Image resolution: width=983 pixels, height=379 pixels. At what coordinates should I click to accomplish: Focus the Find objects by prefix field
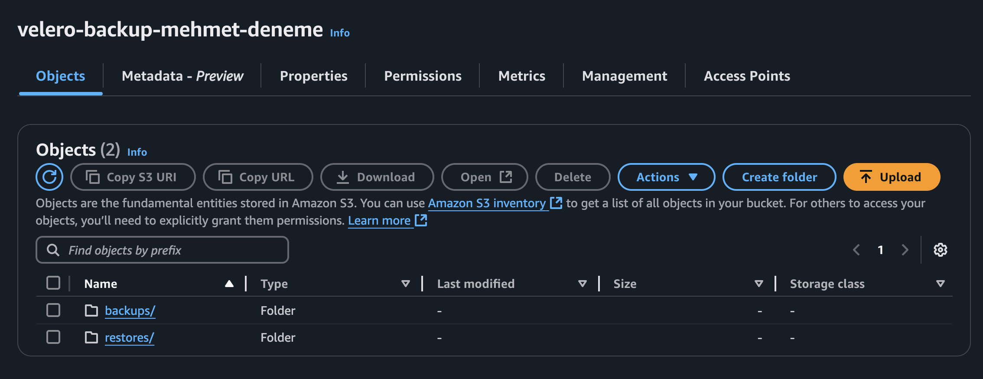tap(162, 250)
